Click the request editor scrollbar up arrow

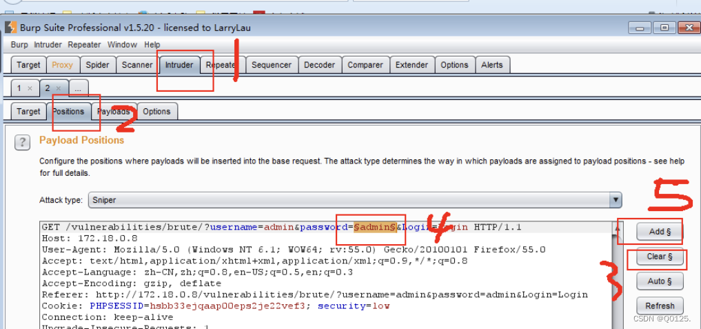click(617, 228)
